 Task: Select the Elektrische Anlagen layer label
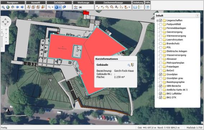[177, 51]
